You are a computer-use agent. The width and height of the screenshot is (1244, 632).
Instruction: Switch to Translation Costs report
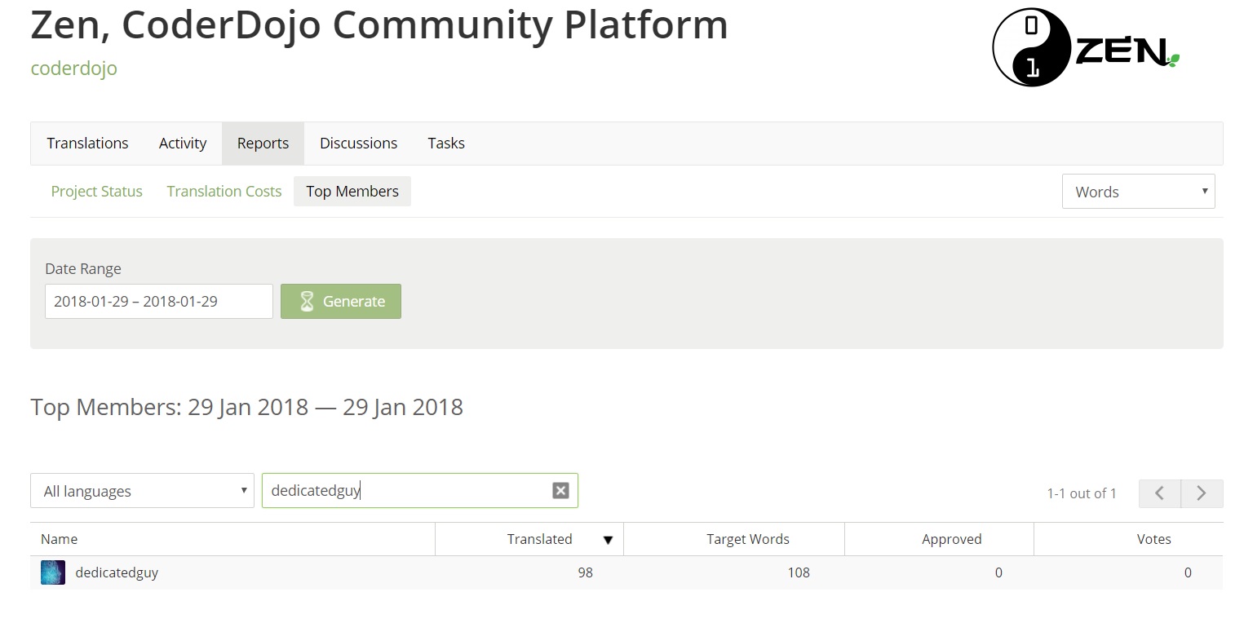[224, 192]
